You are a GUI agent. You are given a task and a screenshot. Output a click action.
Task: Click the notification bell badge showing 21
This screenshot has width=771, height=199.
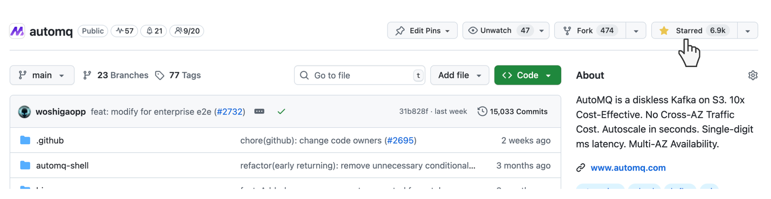[x=154, y=31]
